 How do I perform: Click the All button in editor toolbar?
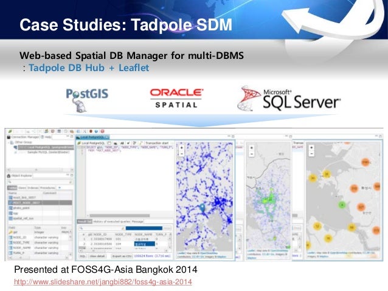tap(122, 143)
